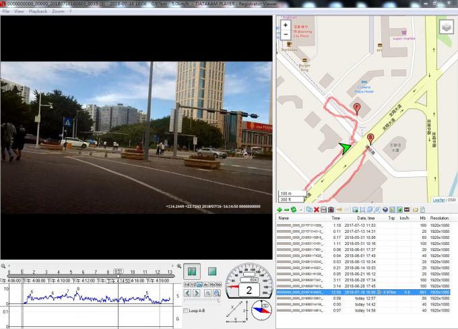Viewport: 458px width, 329px height.
Task: Click the timeline zoom-in magnifier on the right
Action: [179, 266]
